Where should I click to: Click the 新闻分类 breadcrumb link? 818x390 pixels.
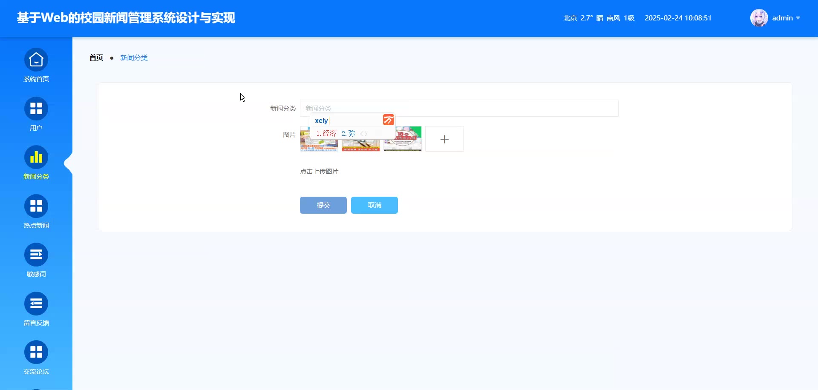pyautogui.click(x=134, y=58)
